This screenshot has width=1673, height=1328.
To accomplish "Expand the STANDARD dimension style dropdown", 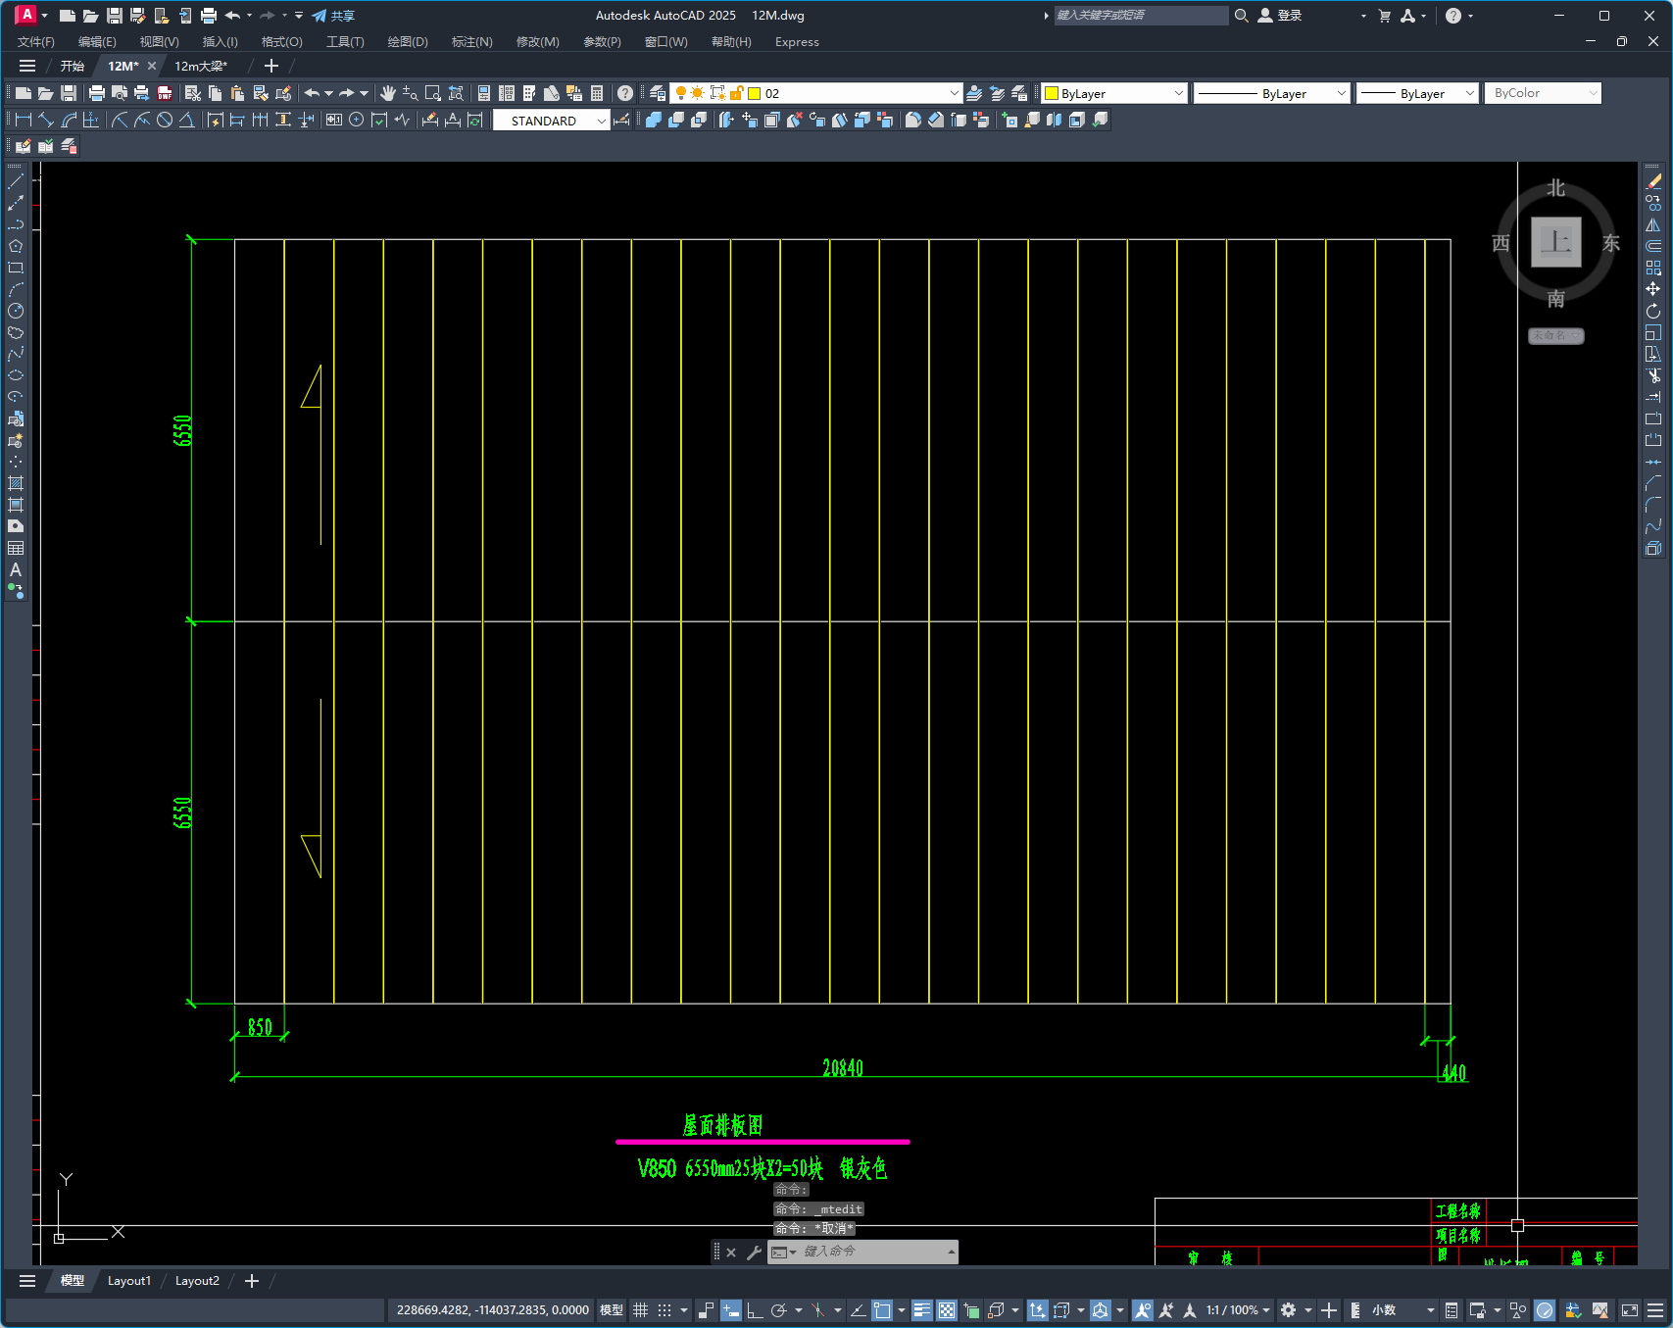I will 551,121.
